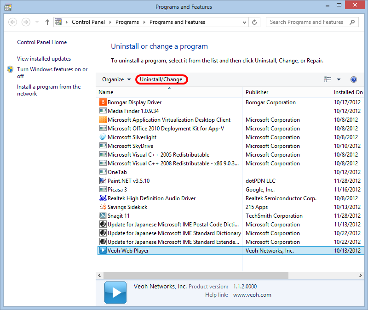
Task: Expand the arrow after Programs breadcrumb
Action: click(144, 22)
